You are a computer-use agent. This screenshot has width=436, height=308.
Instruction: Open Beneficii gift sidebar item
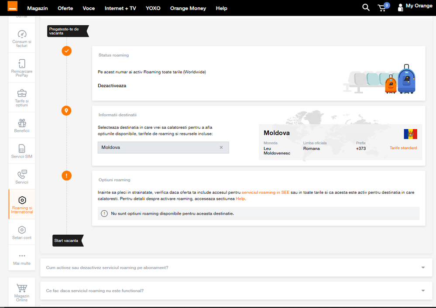click(x=22, y=126)
